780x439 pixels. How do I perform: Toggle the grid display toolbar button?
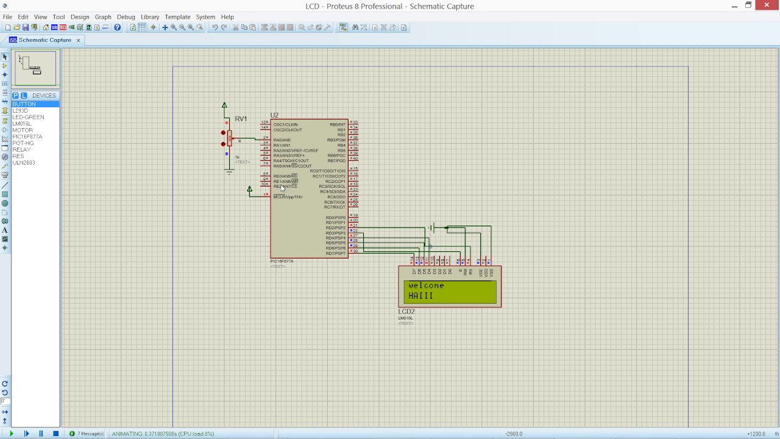[142, 27]
